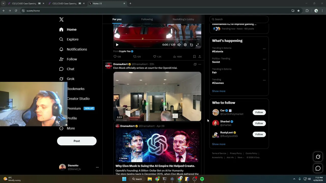Open DramaAlert profile avatar
The image size is (326, 183).
pyautogui.click(x=109, y=66)
